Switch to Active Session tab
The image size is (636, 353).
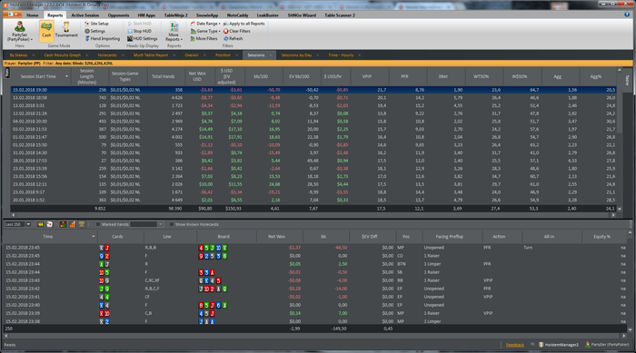pyautogui.click(x=85, y=15)
